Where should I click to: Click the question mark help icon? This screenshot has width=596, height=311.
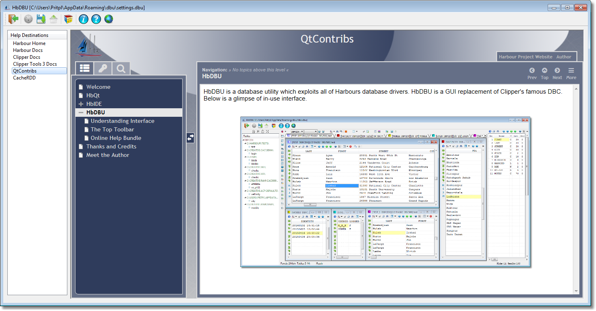(96, 19)
